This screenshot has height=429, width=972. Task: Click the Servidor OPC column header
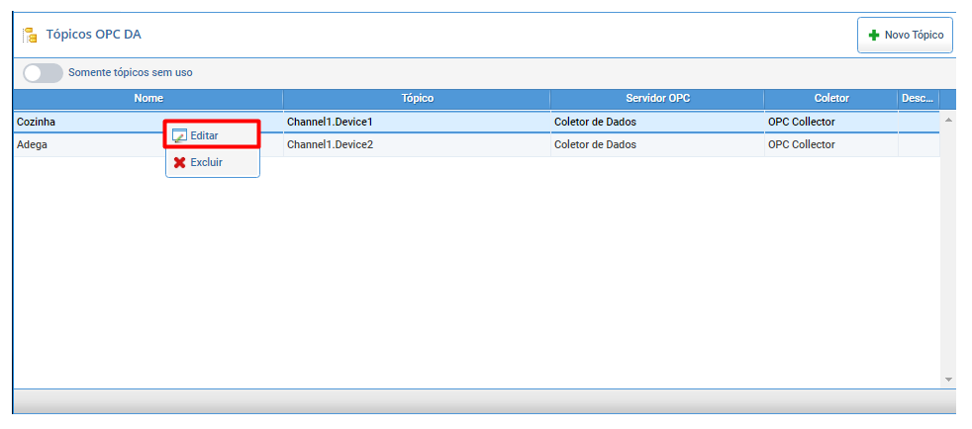(657, 99)
